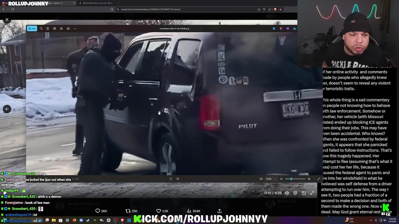399x224 pixels.
Task: Open replies with 360 comments
Action: click(101, 211)
